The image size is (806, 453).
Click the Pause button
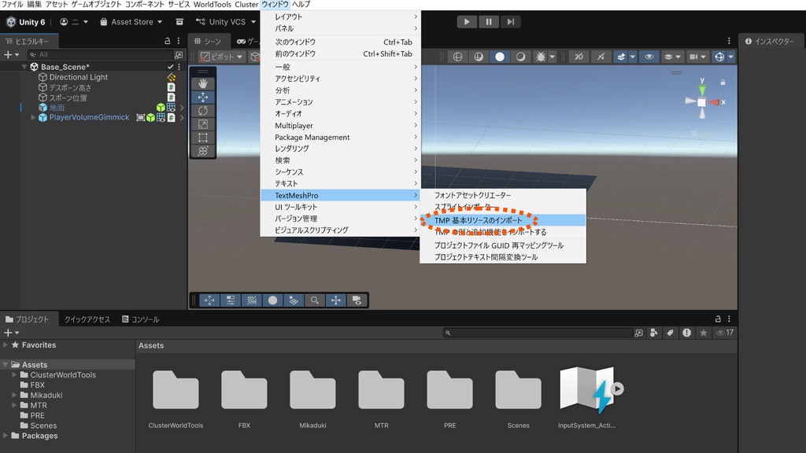tap(488, 21)
